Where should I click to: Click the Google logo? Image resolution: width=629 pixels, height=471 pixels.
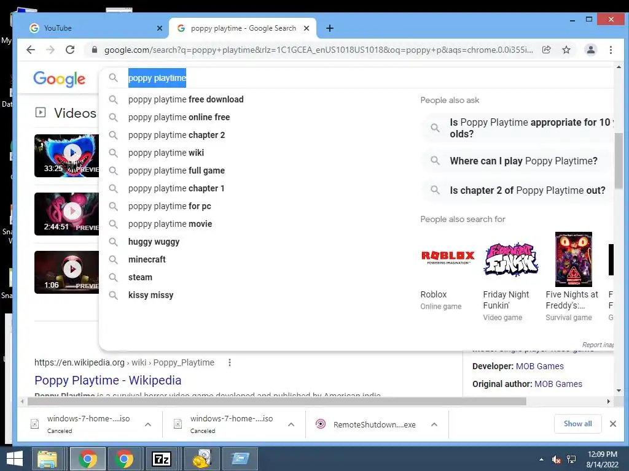(x=60, y=79)
